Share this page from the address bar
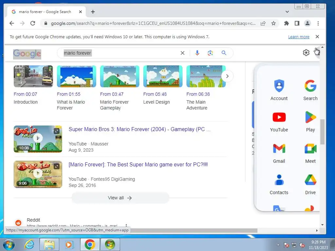 tap(263, 24)
